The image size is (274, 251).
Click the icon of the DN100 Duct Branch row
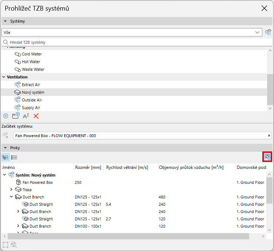[25, 226]
